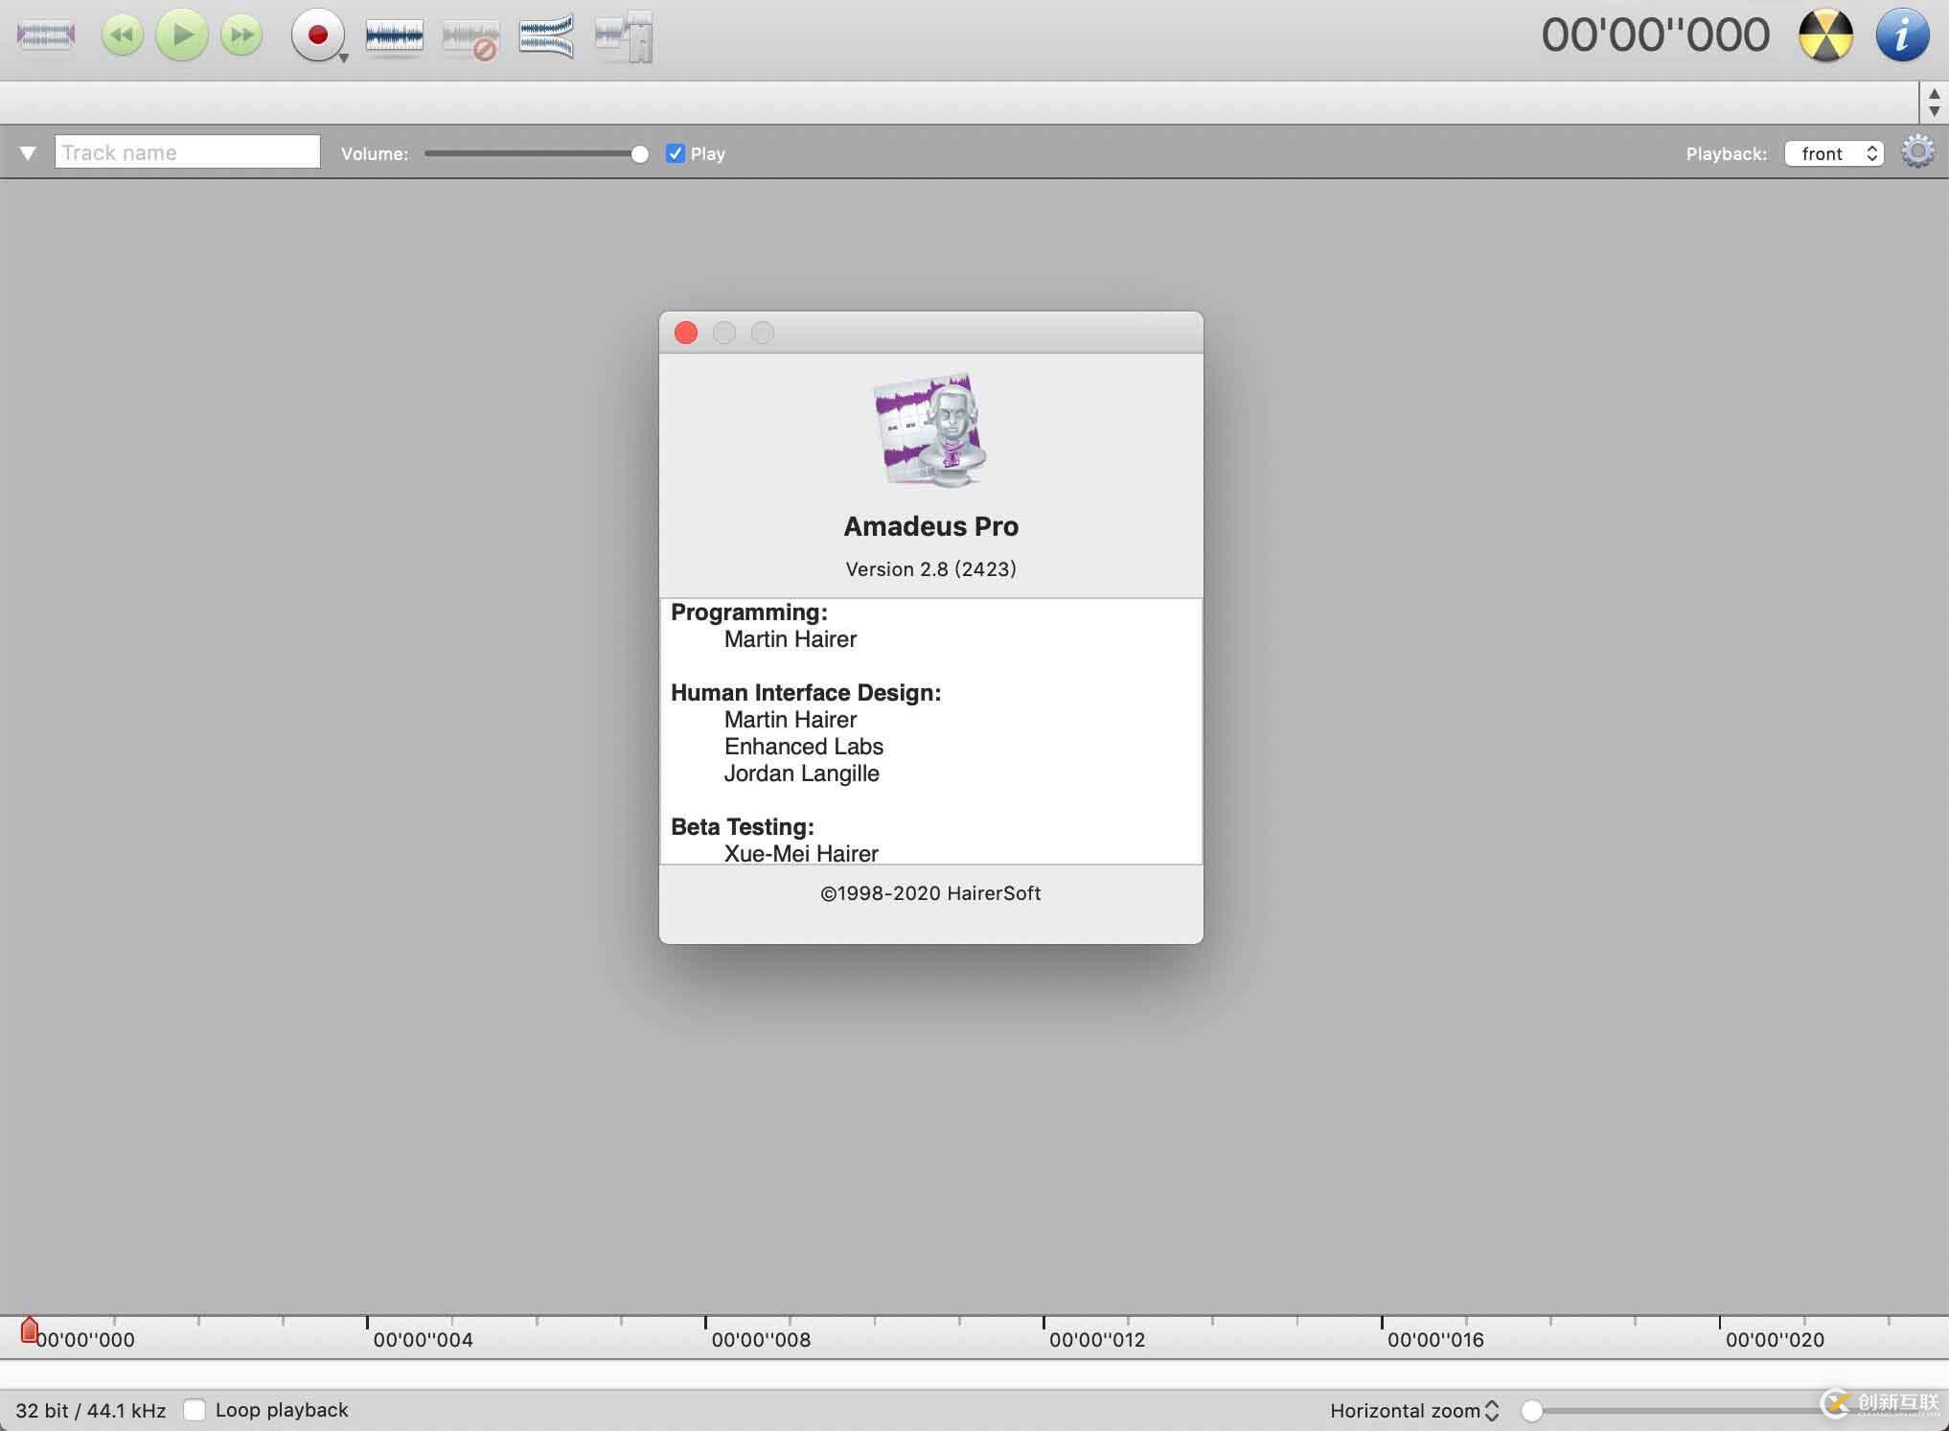The width and height of the screenshot is (1949, 1431).
Task: Click the Track name input field
Action: pos(185,151)
